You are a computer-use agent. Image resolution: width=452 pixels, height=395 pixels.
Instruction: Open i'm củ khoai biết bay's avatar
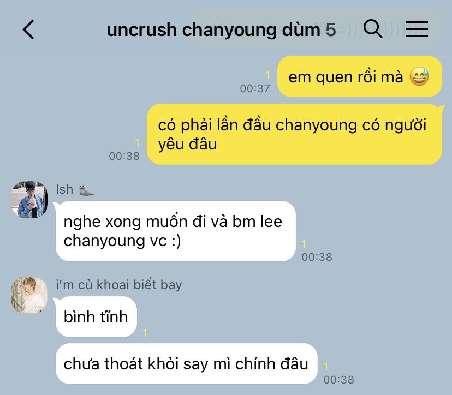[29, 295]
